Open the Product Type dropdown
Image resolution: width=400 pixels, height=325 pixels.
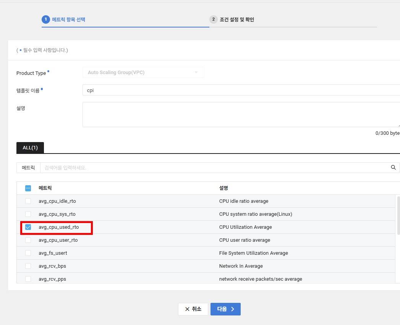[143, 73]
